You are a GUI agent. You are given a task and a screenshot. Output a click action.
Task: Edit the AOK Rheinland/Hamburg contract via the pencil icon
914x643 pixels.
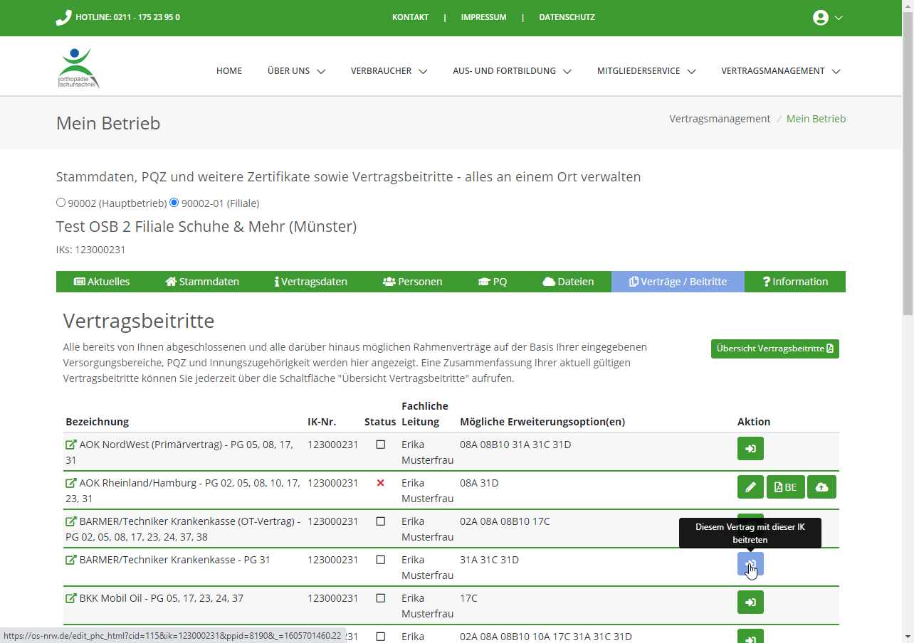click(x=750, y=487)
